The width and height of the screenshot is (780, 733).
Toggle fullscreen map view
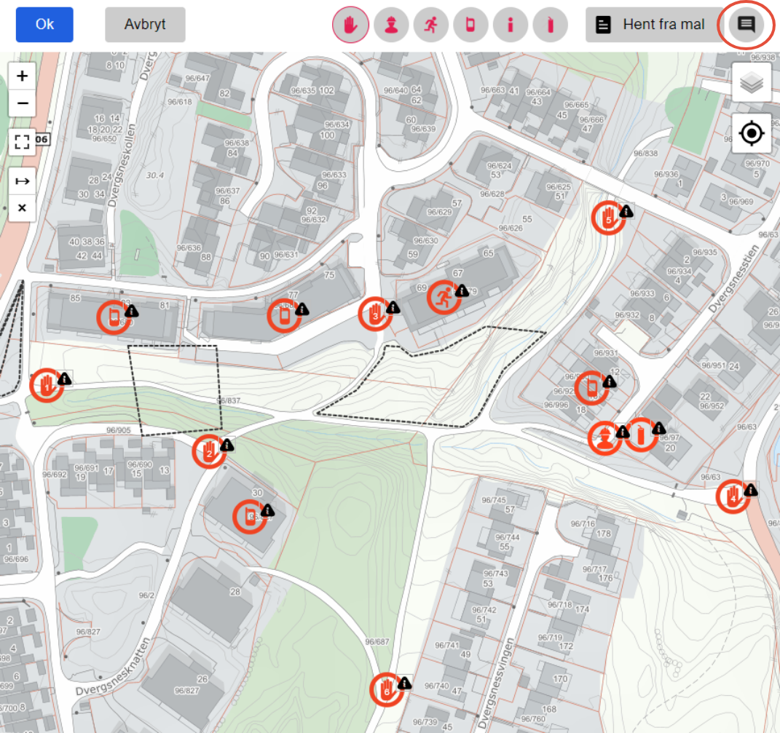tap(22, 142)
